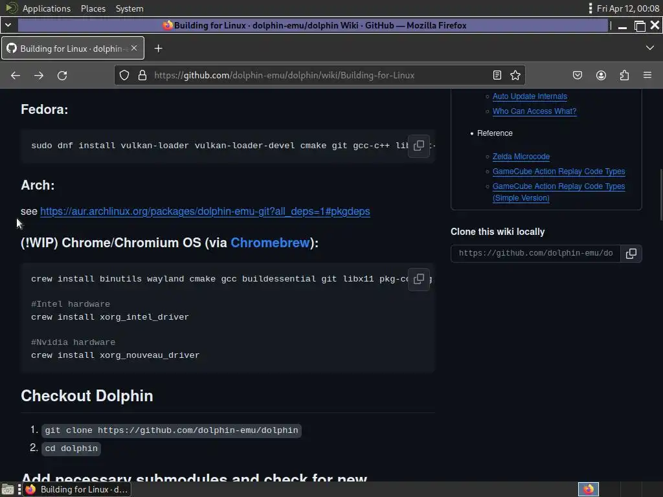Open Who Can Access What? page
663x497 pixels.
pos(534,111)
